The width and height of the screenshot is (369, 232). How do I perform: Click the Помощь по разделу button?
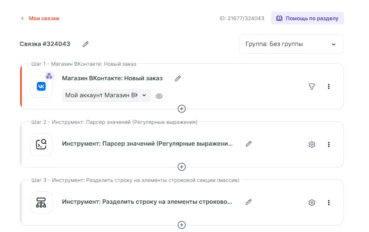(x=307, y=19)
